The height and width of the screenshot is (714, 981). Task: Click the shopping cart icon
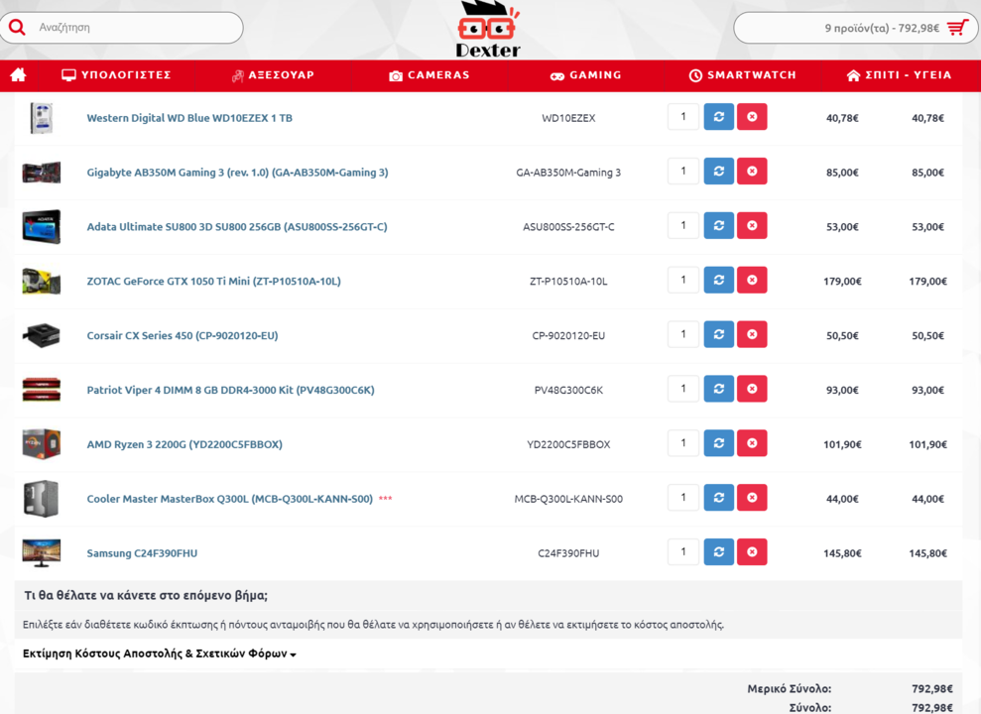coord(957,28)
